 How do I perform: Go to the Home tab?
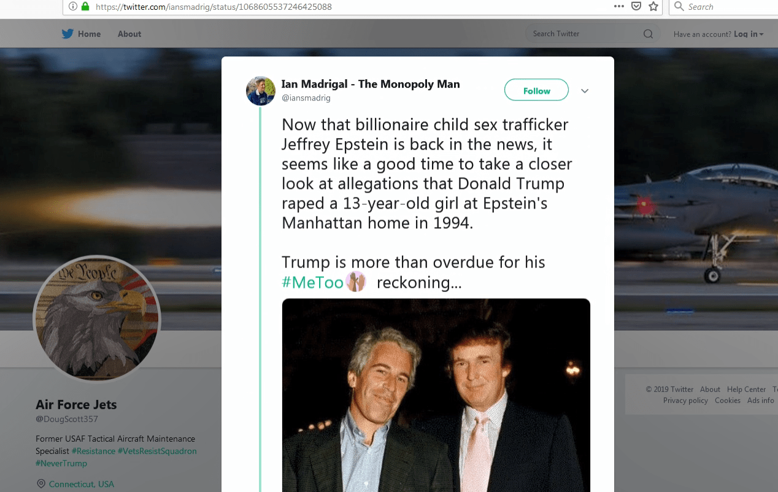pyautogui.click(x=89, y=34)
